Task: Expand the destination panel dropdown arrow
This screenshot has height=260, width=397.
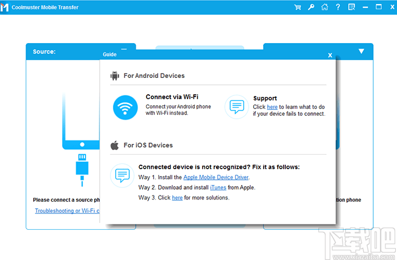Action: coord(361,51)
